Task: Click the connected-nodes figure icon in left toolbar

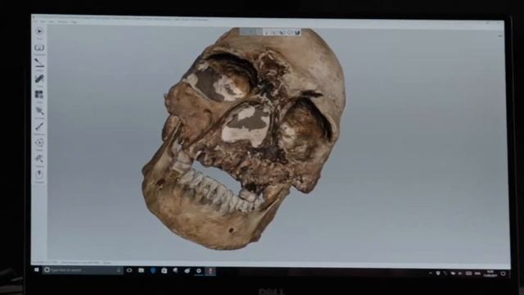Action: [x=39, y=158]
